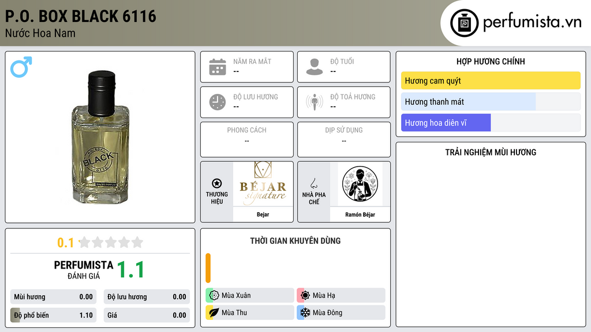This screenshot has height=332, width=591.
Task: Click the Hương cam quýt accord bar
Action: [491, 81]
